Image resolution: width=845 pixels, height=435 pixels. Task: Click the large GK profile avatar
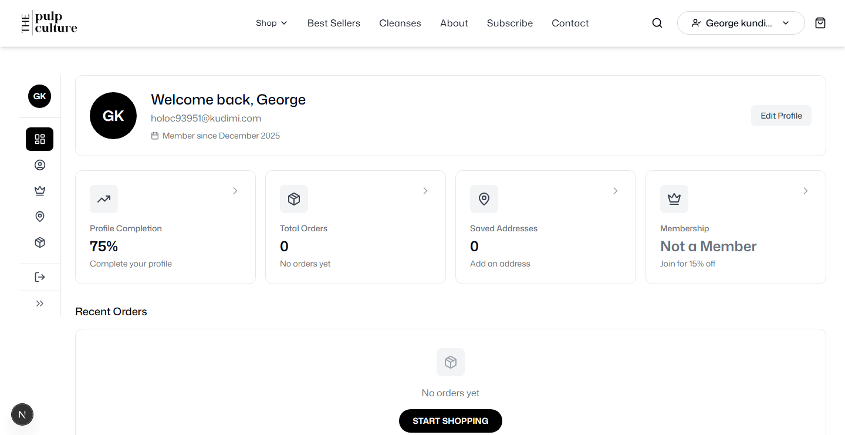coord(113,116)
